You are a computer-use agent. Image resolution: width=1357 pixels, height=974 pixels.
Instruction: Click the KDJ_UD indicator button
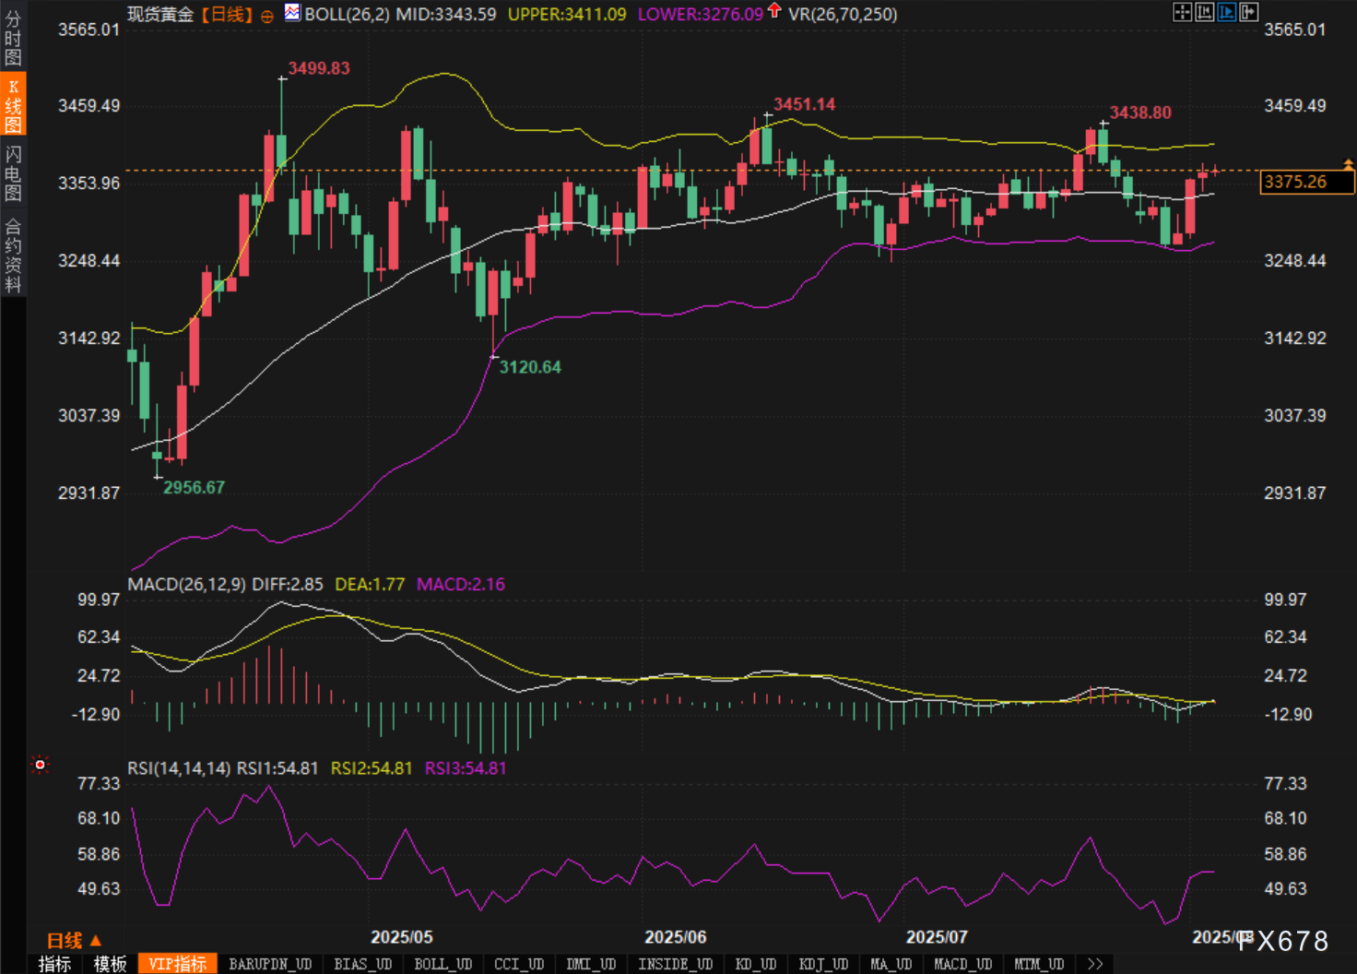coord(823,964)
